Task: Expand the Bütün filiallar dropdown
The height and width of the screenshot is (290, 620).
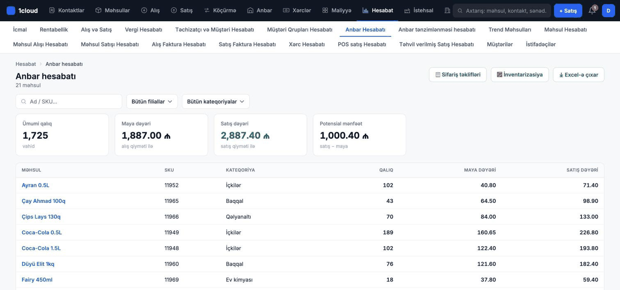Action: point(152,101)
